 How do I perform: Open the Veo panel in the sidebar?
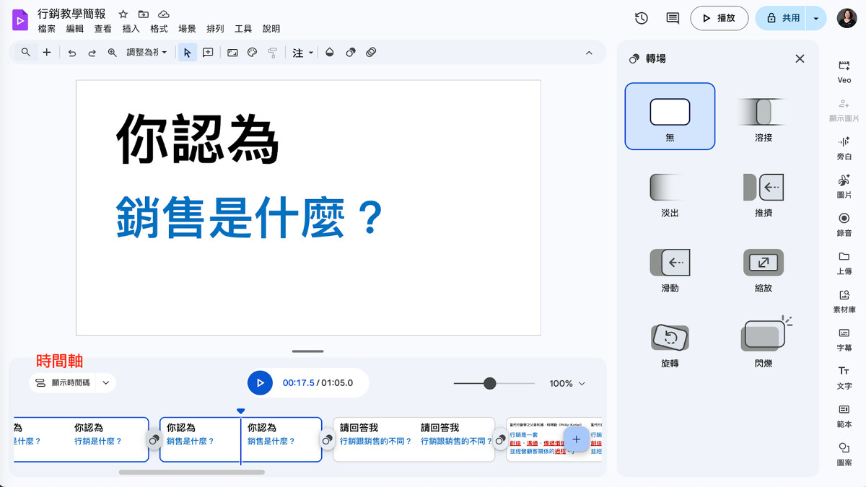844,71
